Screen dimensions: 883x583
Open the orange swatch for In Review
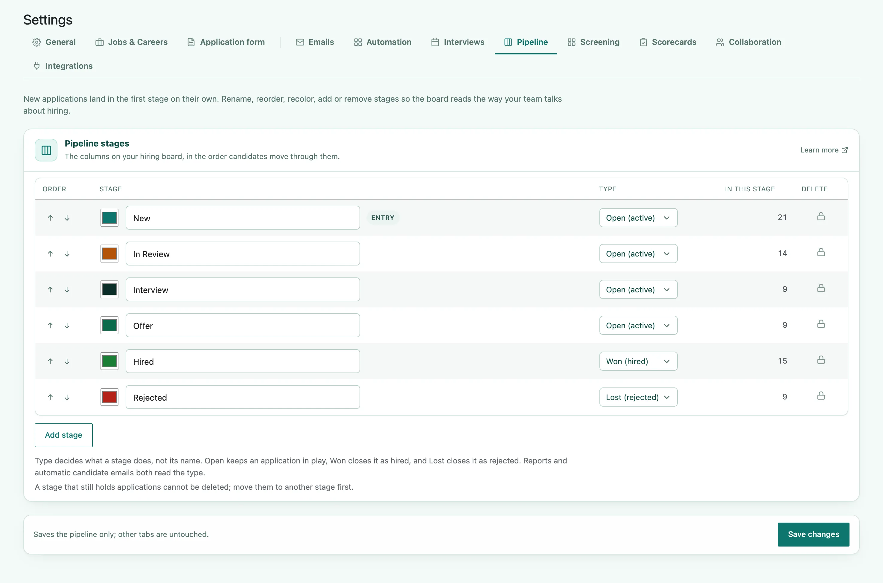coord(109,254)
